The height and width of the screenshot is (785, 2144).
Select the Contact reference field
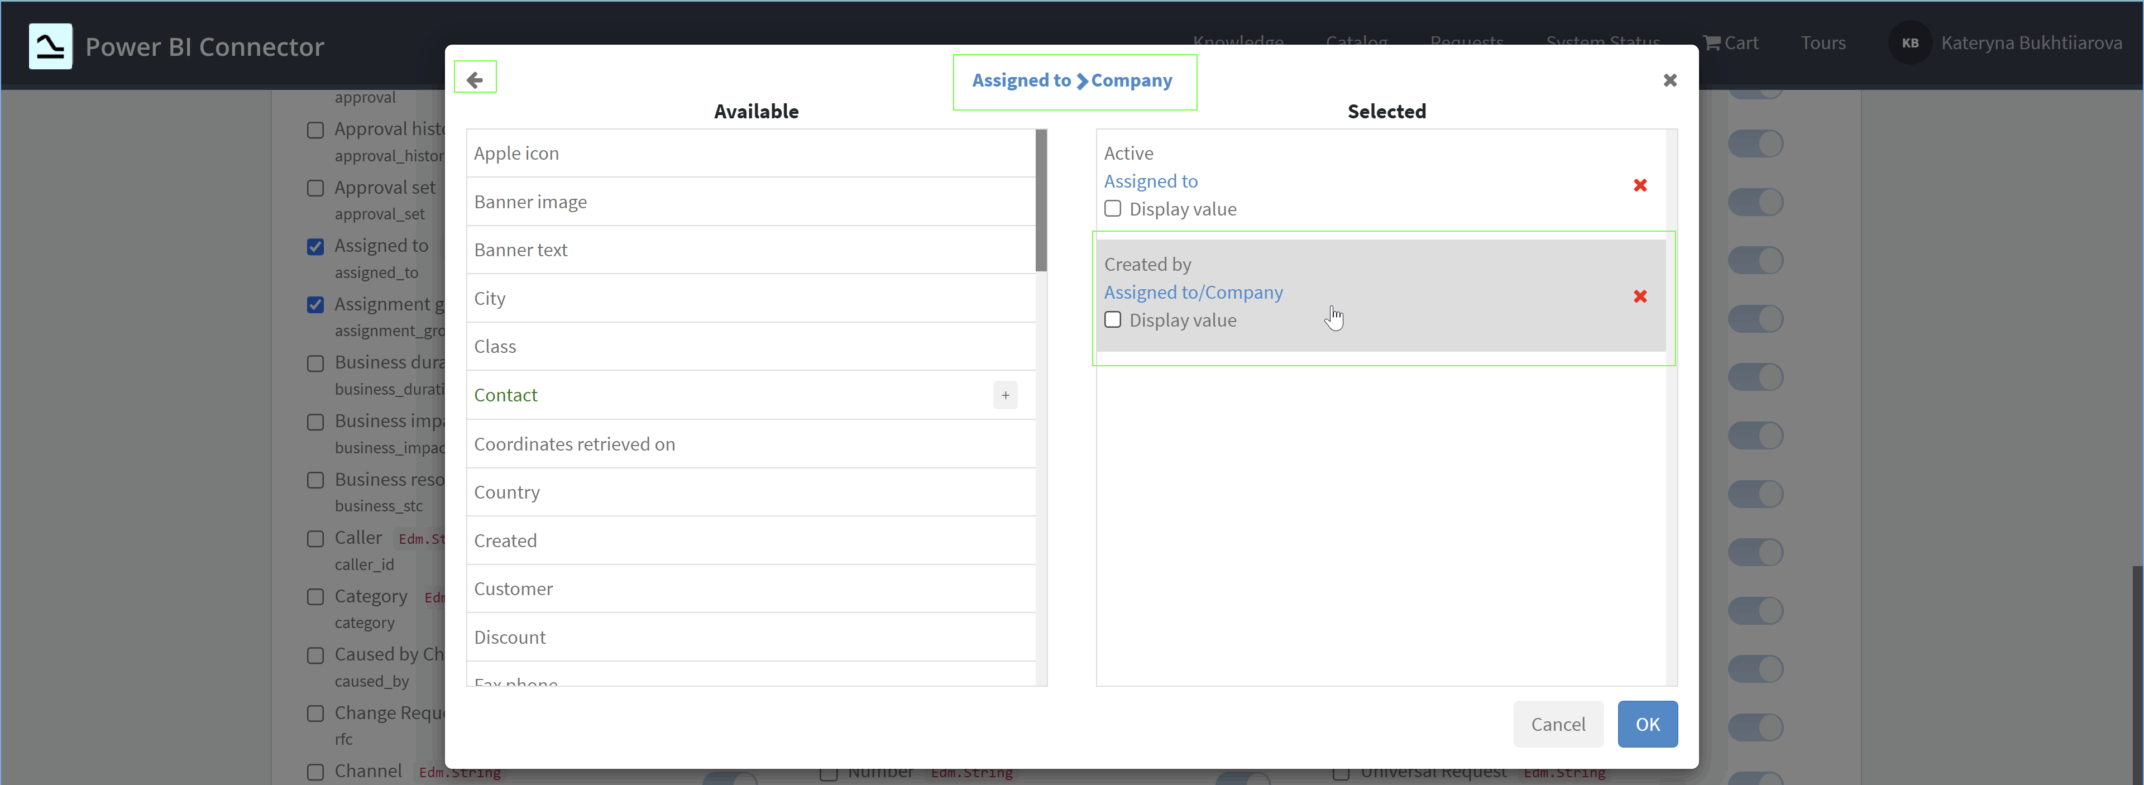(505, 395)
